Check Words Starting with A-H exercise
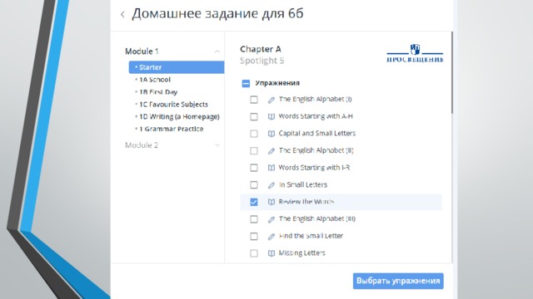Screen dimensions: 533x299 pyautogui.click(x=253, y=116)
